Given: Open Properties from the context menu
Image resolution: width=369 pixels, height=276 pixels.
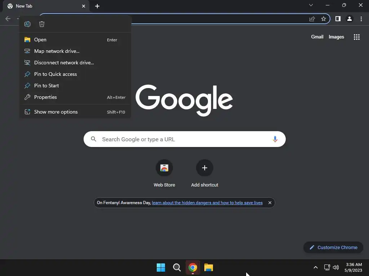Looking at the screenshot, I should [75, 97].
